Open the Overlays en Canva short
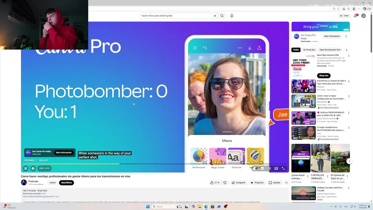Viewport: 373px width, 210px height. point(301,158)
